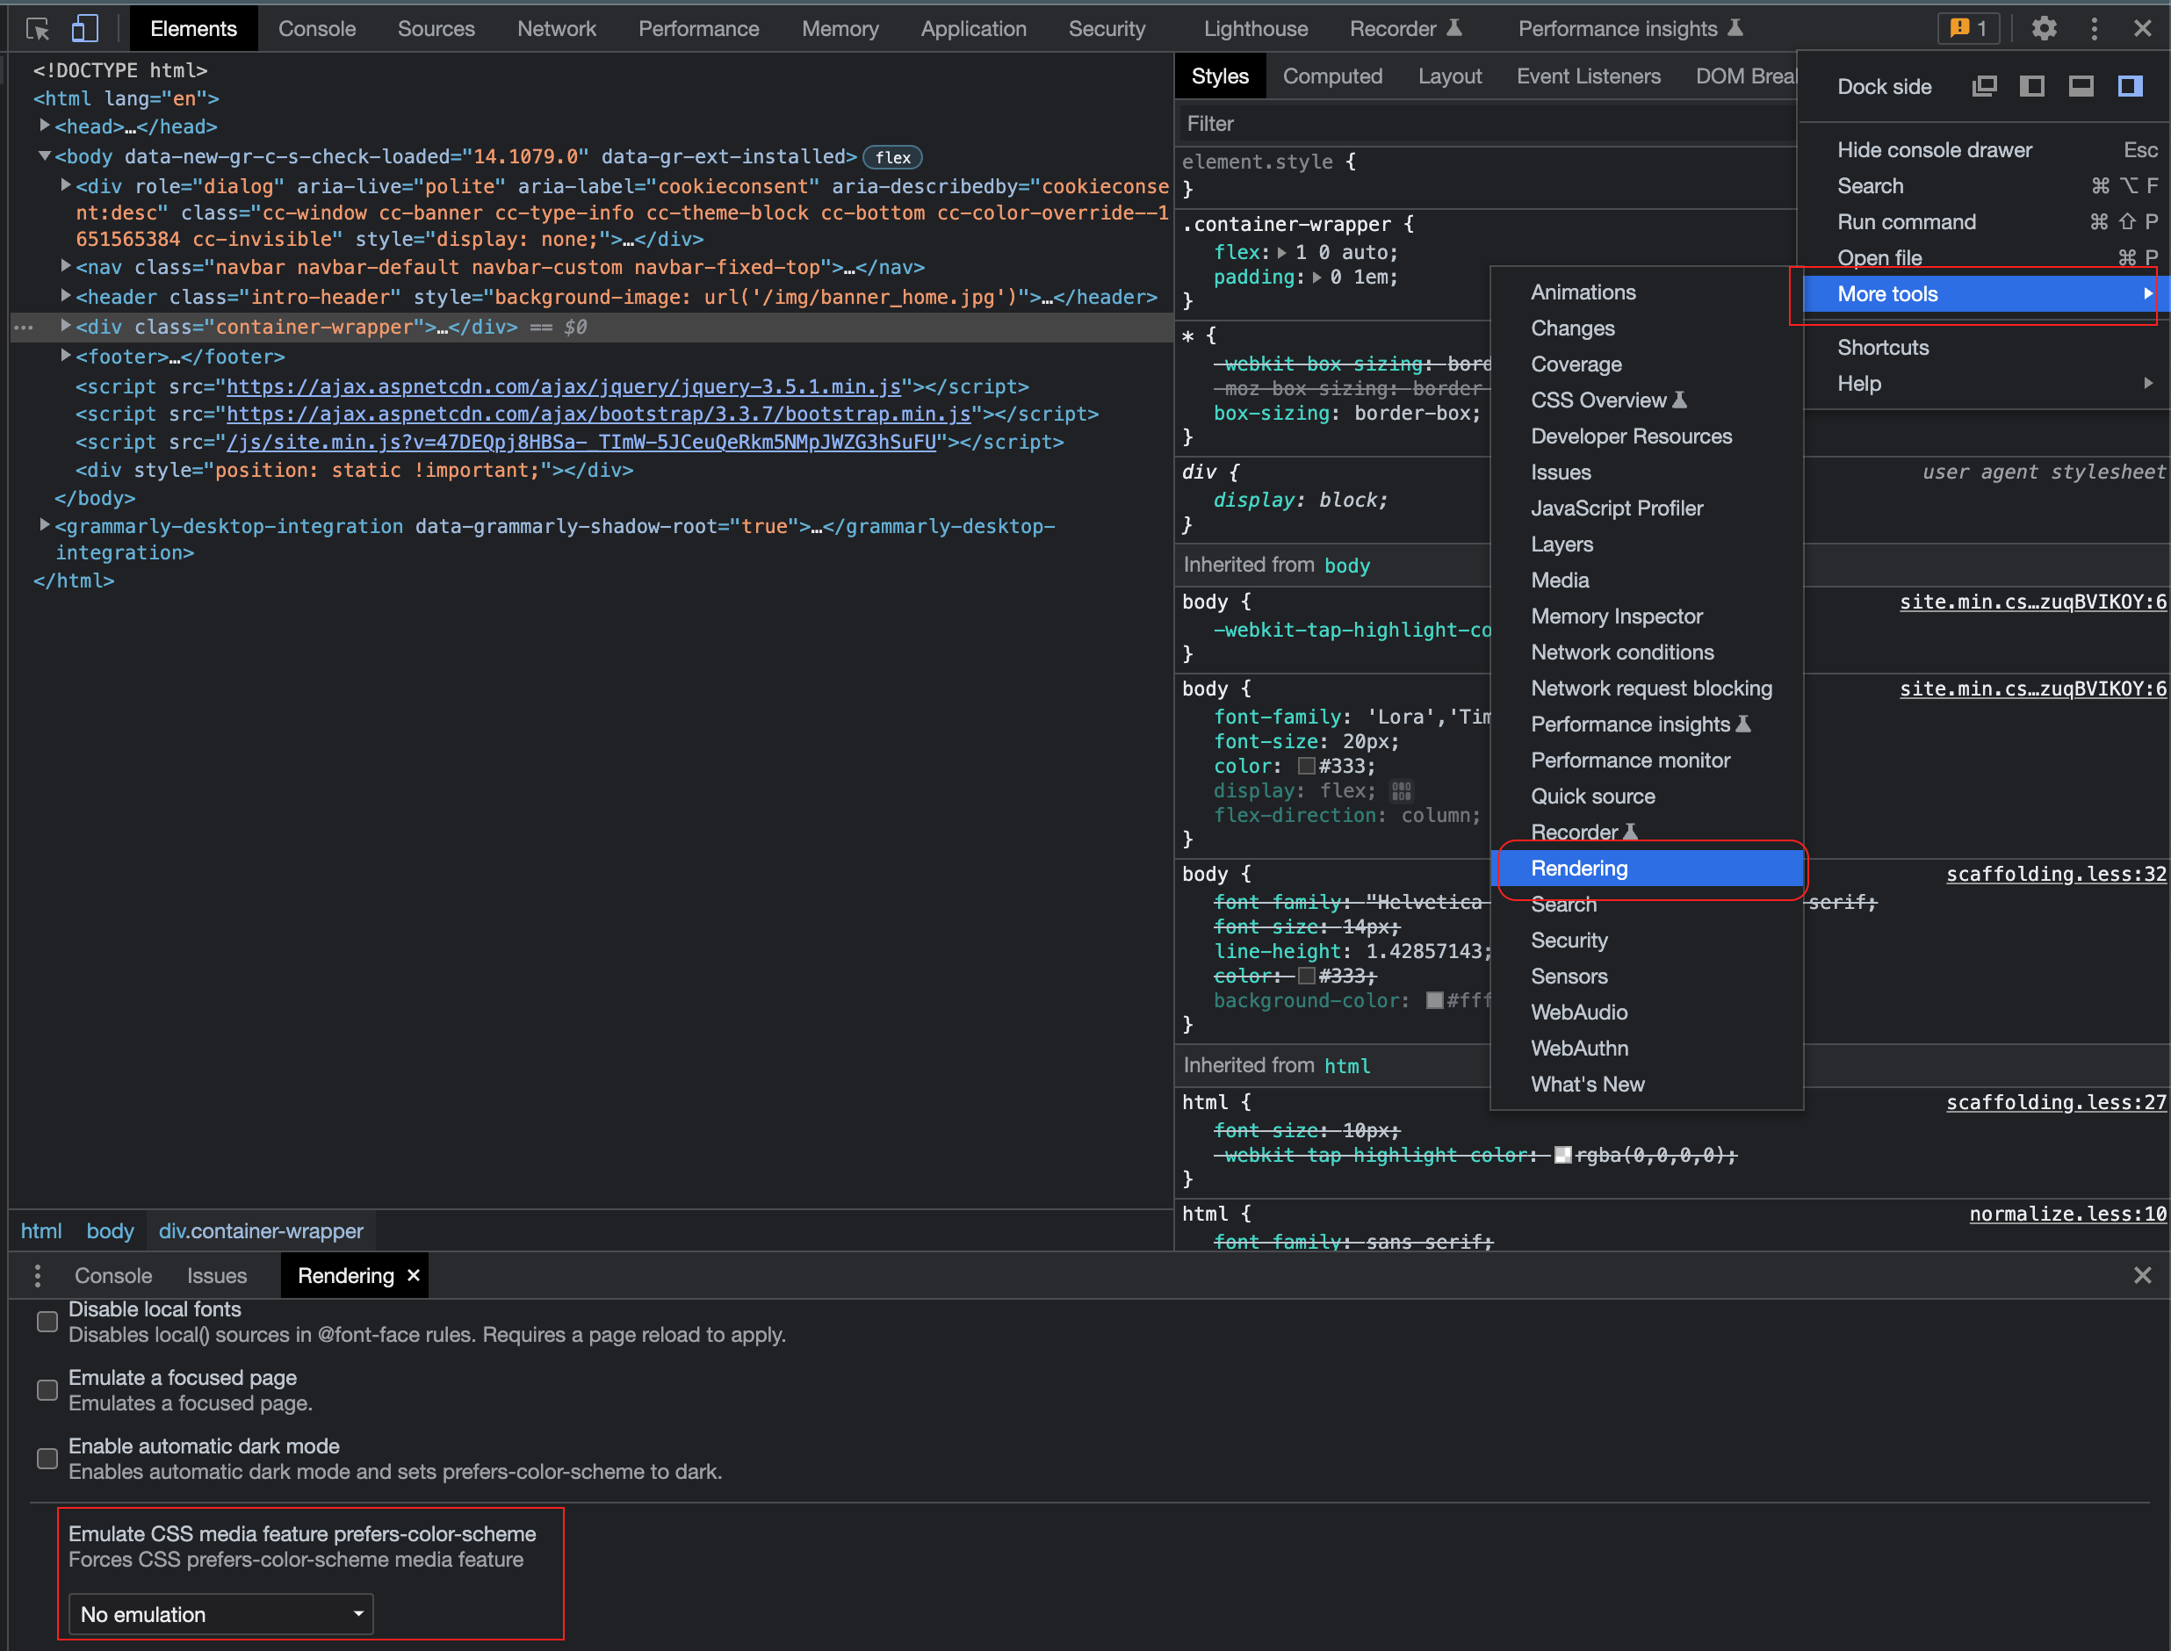
Task: Close the console drawer panel
Action: (2143, 1276)
